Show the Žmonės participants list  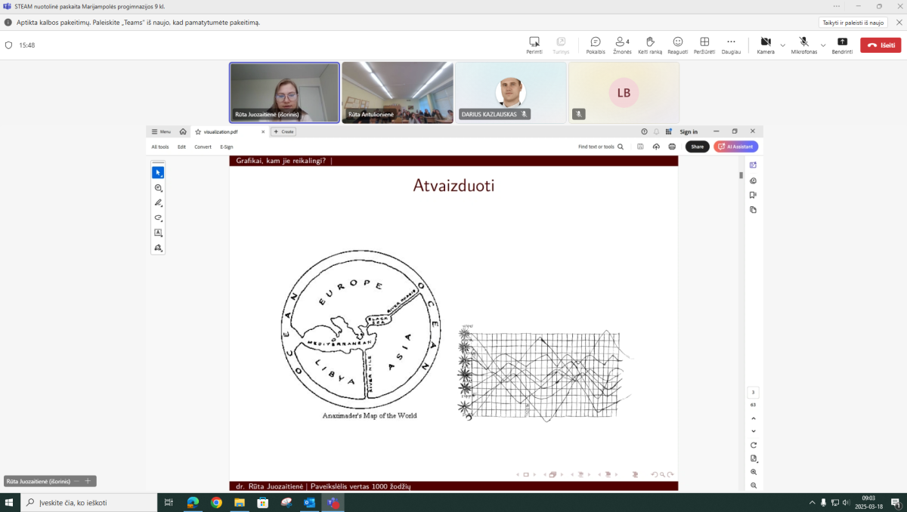pos(623,44)
